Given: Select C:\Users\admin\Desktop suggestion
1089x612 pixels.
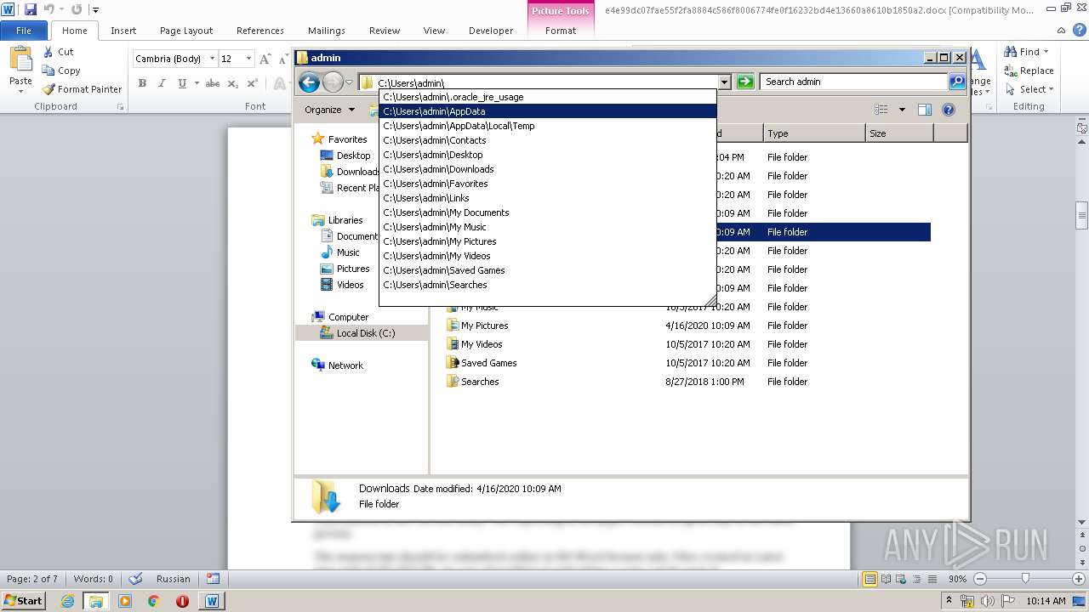Looking at the screenshot, I should 548,155.
